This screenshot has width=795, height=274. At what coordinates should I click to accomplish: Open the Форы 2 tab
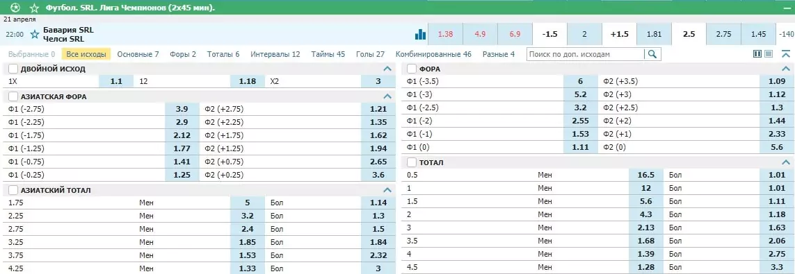point(183,54)
